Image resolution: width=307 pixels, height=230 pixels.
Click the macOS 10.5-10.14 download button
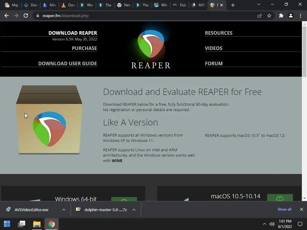click(280, 198)
